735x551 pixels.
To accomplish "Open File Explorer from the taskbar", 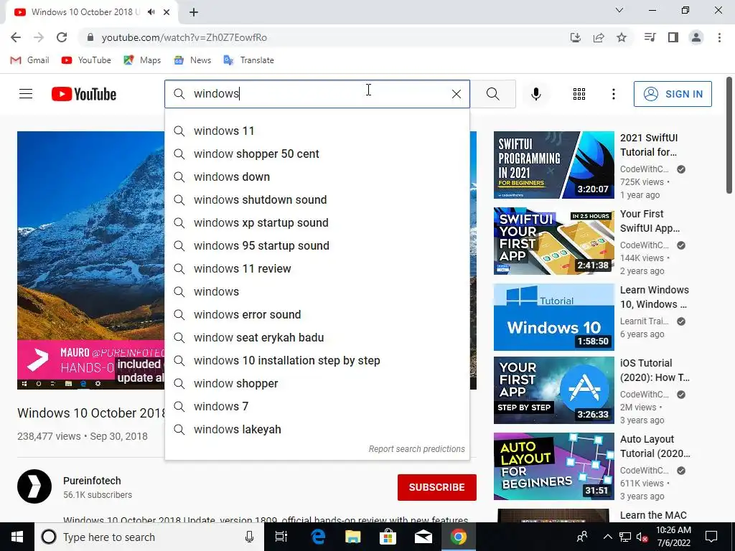I will click(x=352, y=537).
